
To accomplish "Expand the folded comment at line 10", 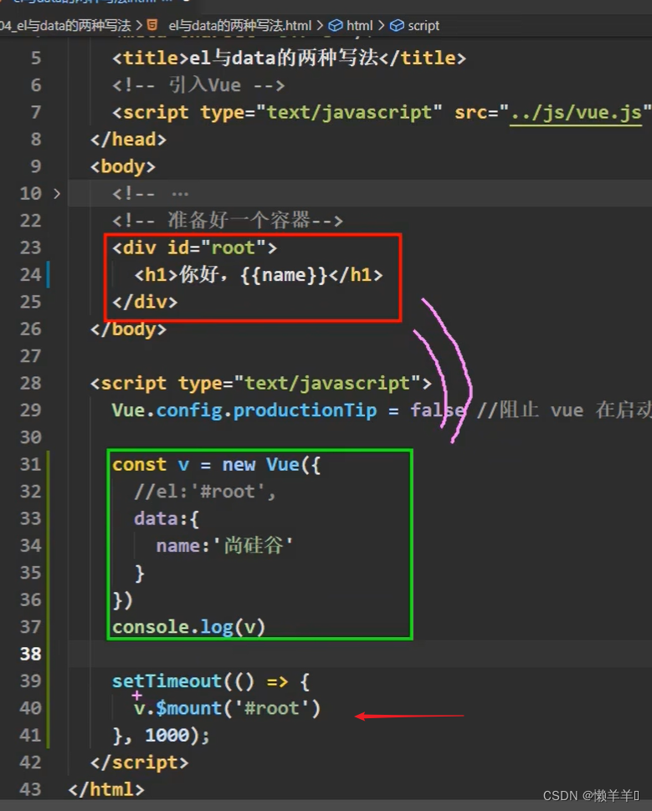I will coord(57,194).
